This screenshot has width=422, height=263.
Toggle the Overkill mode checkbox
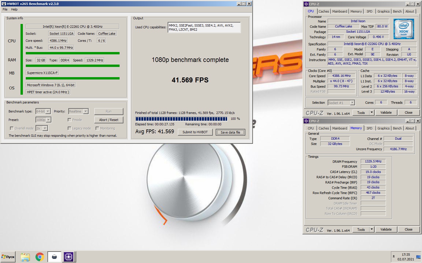tap(12, 128)
